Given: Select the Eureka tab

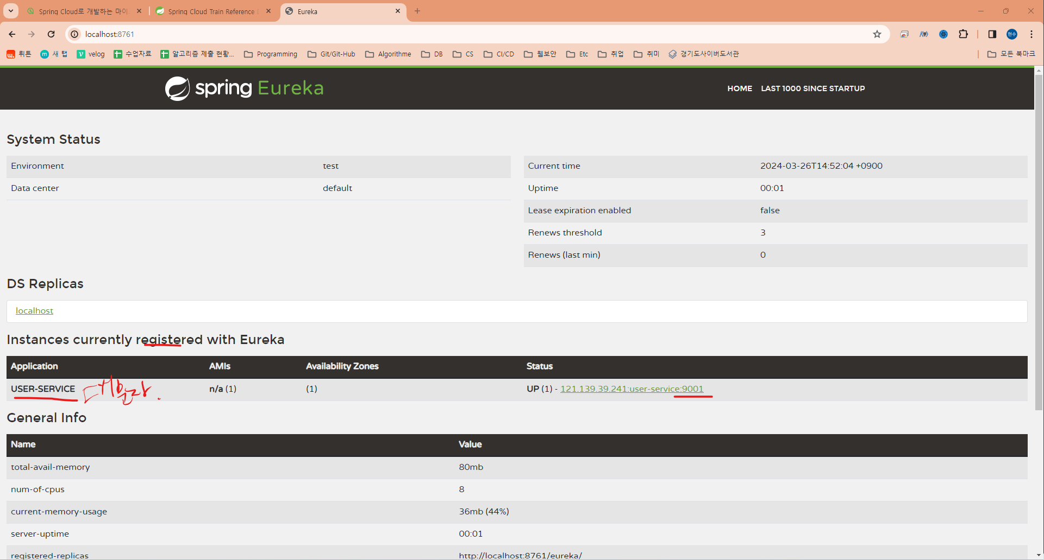Looking at the screenshot, I should click(x=342, y=11).
